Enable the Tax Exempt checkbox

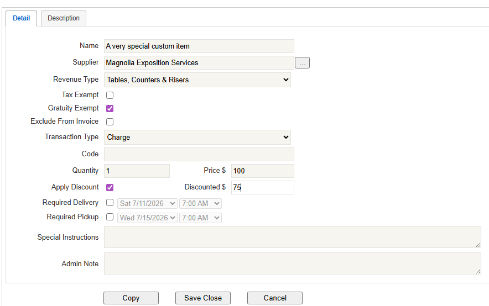click(110, 95)
